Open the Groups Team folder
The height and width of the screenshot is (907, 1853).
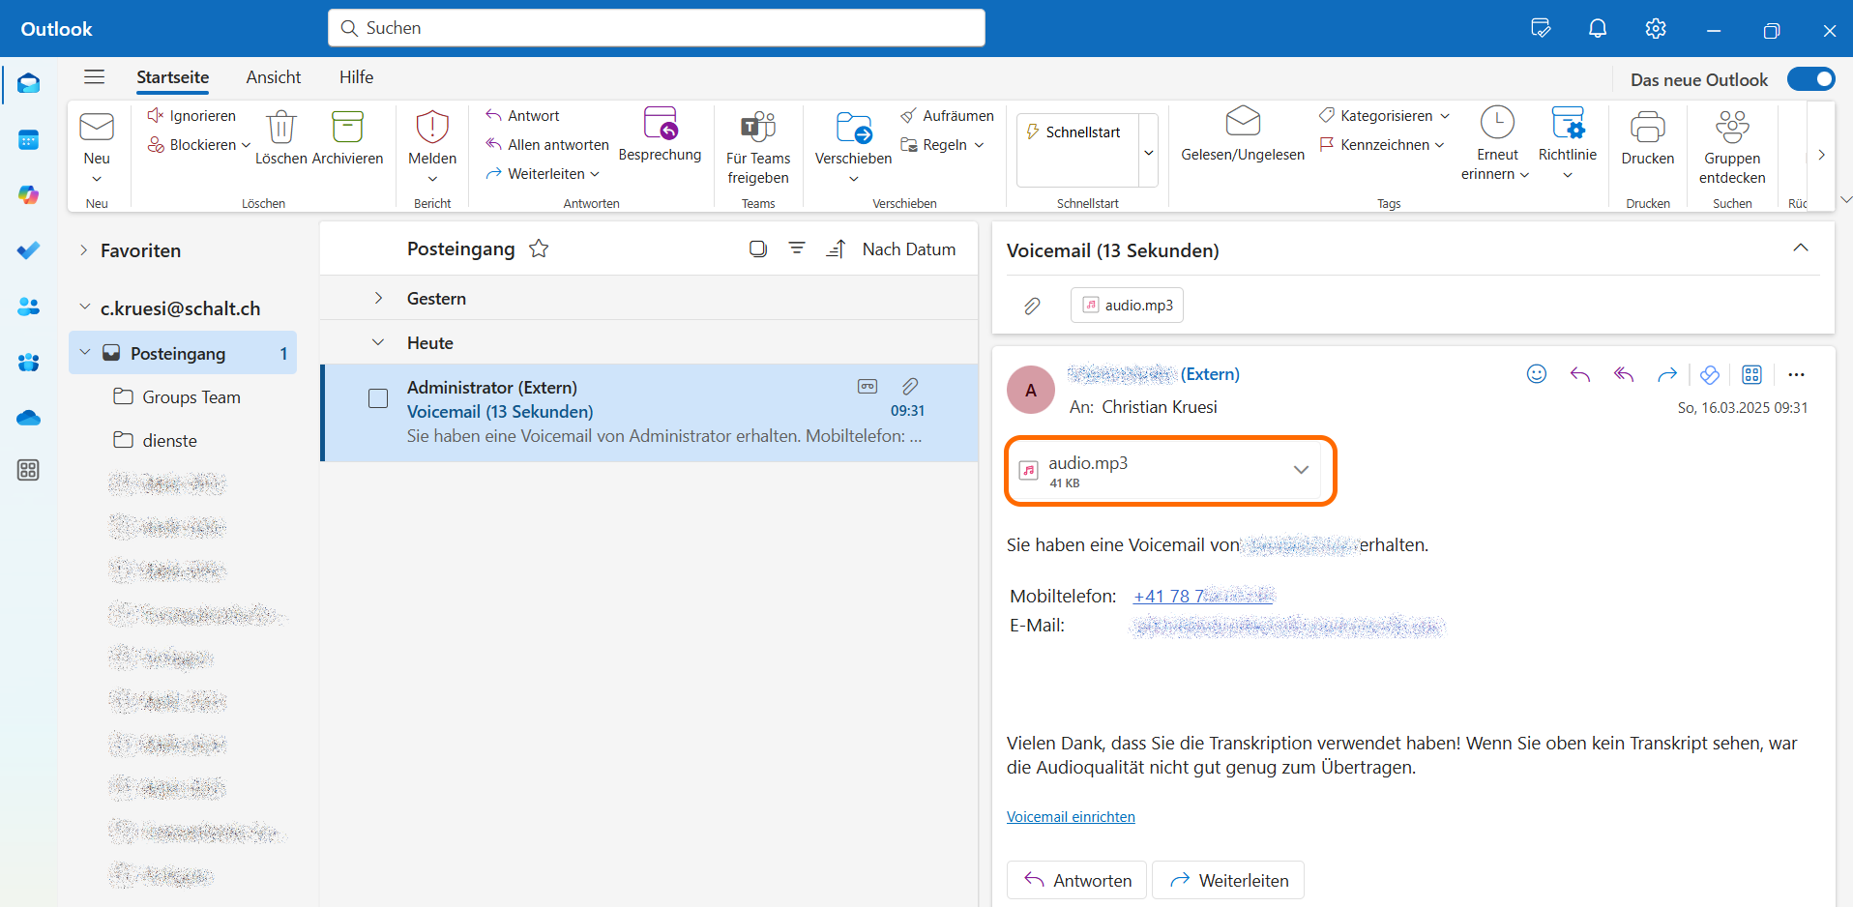click(x=191, y=397)
